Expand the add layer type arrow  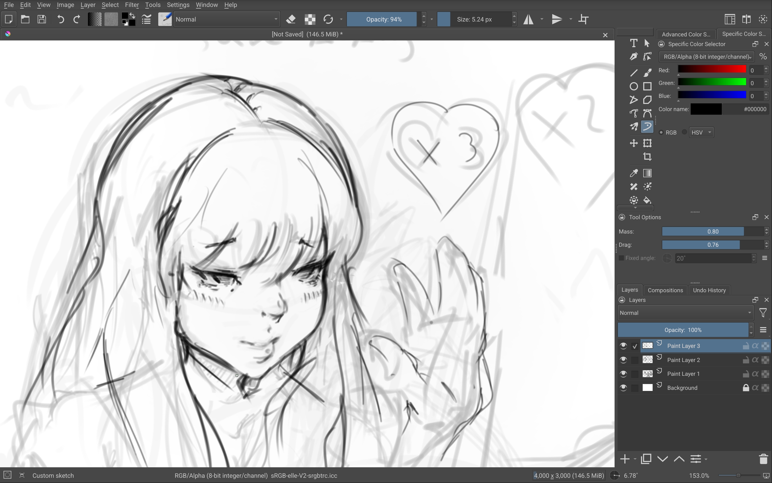click(635, 459)
